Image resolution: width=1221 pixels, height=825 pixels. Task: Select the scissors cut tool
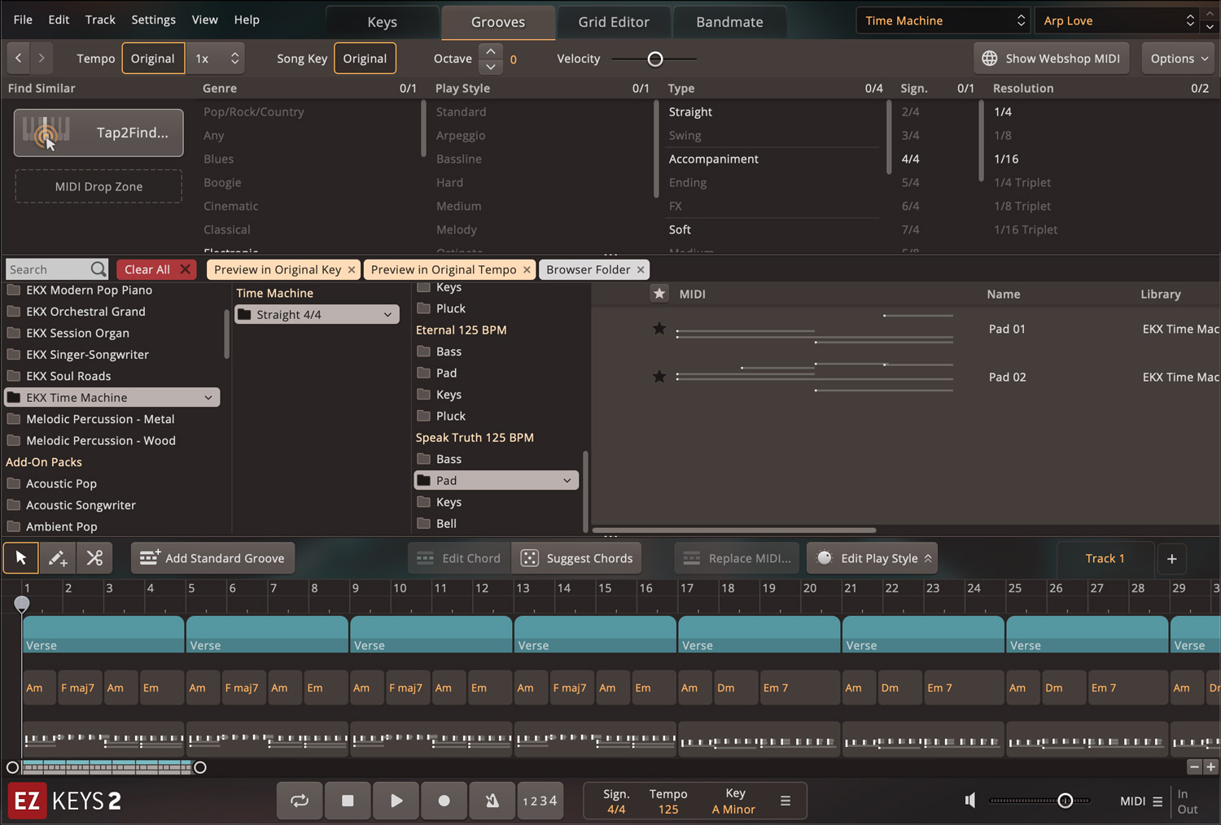(94, 558)
